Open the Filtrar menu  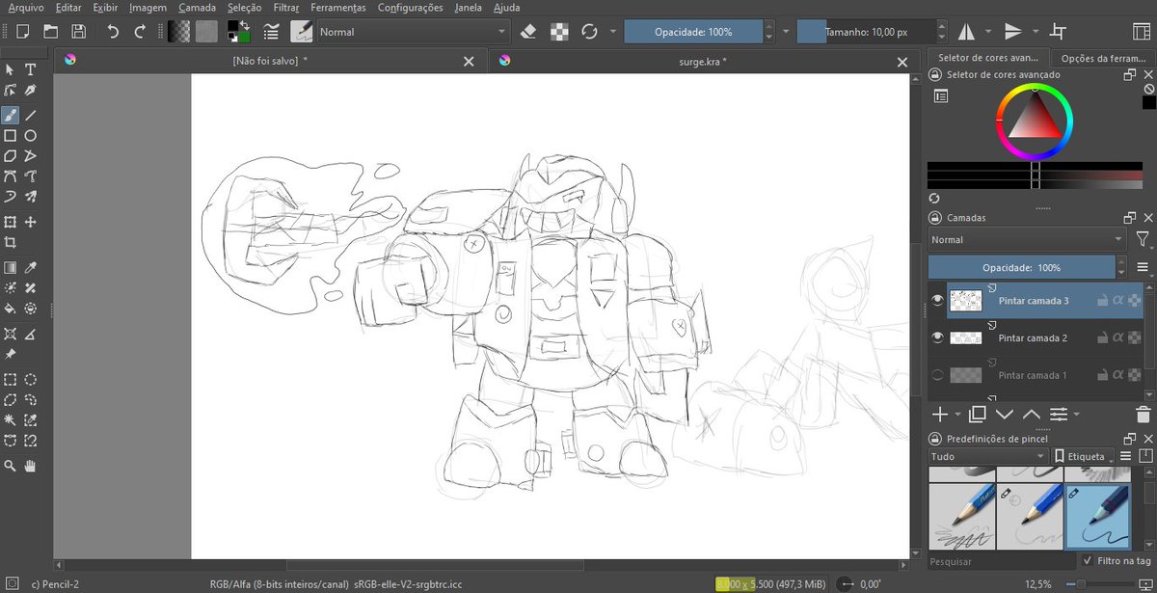pyautogui.click(x=286, y=8)
